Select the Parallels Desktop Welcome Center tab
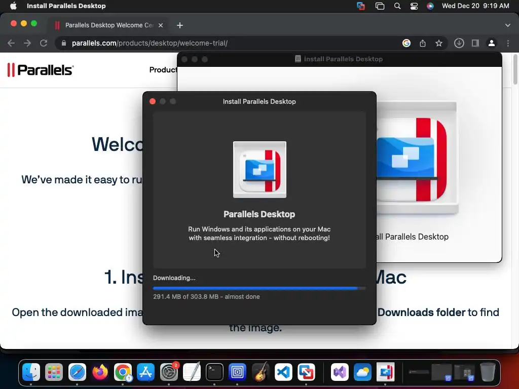This screenshot has width=519, height=389. tap(109, 25)
